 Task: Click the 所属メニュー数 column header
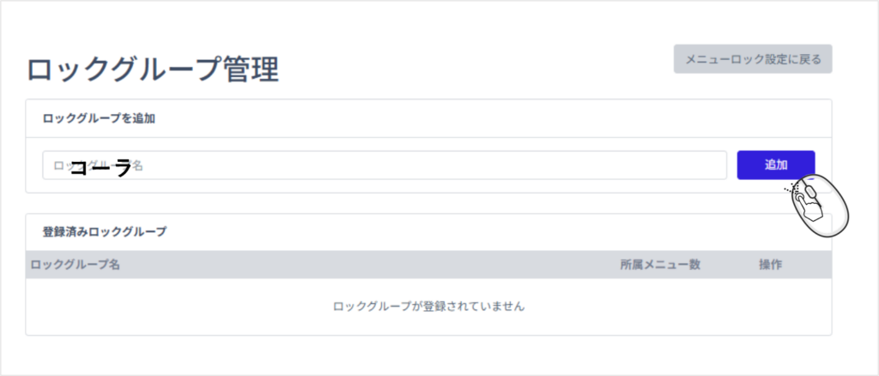(x=660, y=265)
